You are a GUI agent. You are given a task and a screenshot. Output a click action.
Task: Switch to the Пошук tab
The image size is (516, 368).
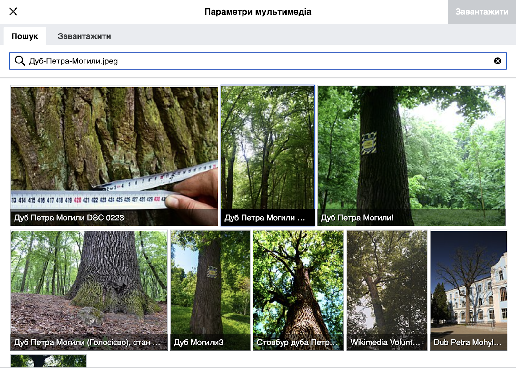point(25,36)
